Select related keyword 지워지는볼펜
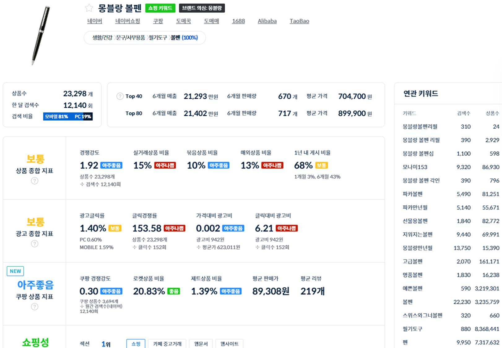 pyautogui.click(x=418, y=234)
